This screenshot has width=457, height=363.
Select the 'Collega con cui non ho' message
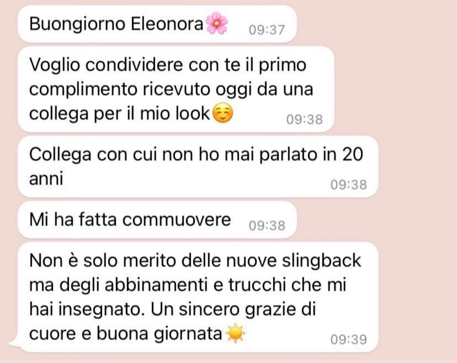pos(198,166)
